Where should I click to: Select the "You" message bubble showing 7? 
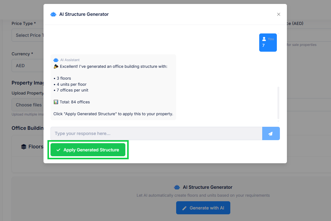click(268, 43)
